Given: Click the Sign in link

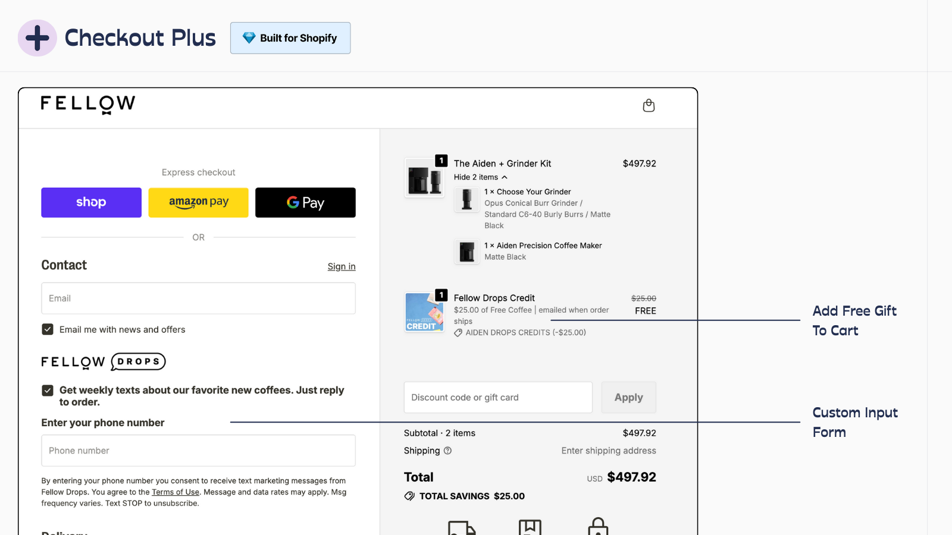Looking at the screenshot, I should click(x=342, y=266).
